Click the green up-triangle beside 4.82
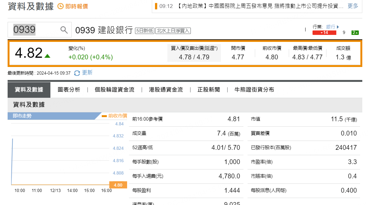 coord(47,56)
